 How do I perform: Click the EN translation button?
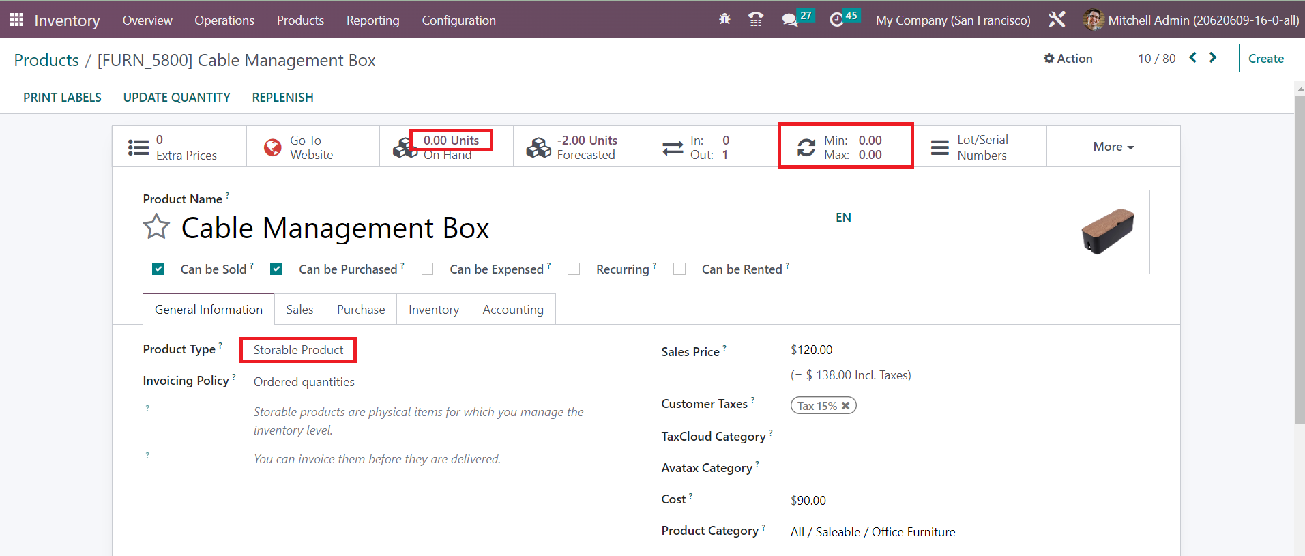pos(843,218)
